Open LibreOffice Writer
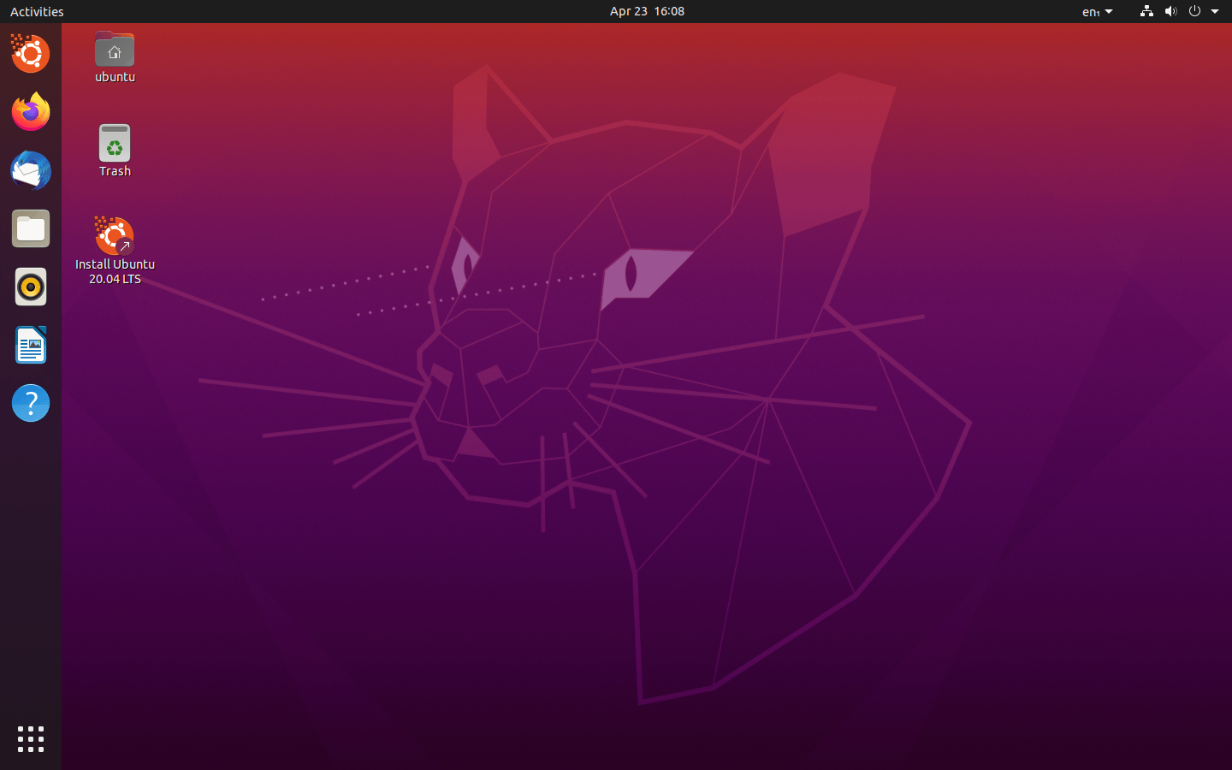The height and width of the screenshot is (770, 1232). click(30, 345)
